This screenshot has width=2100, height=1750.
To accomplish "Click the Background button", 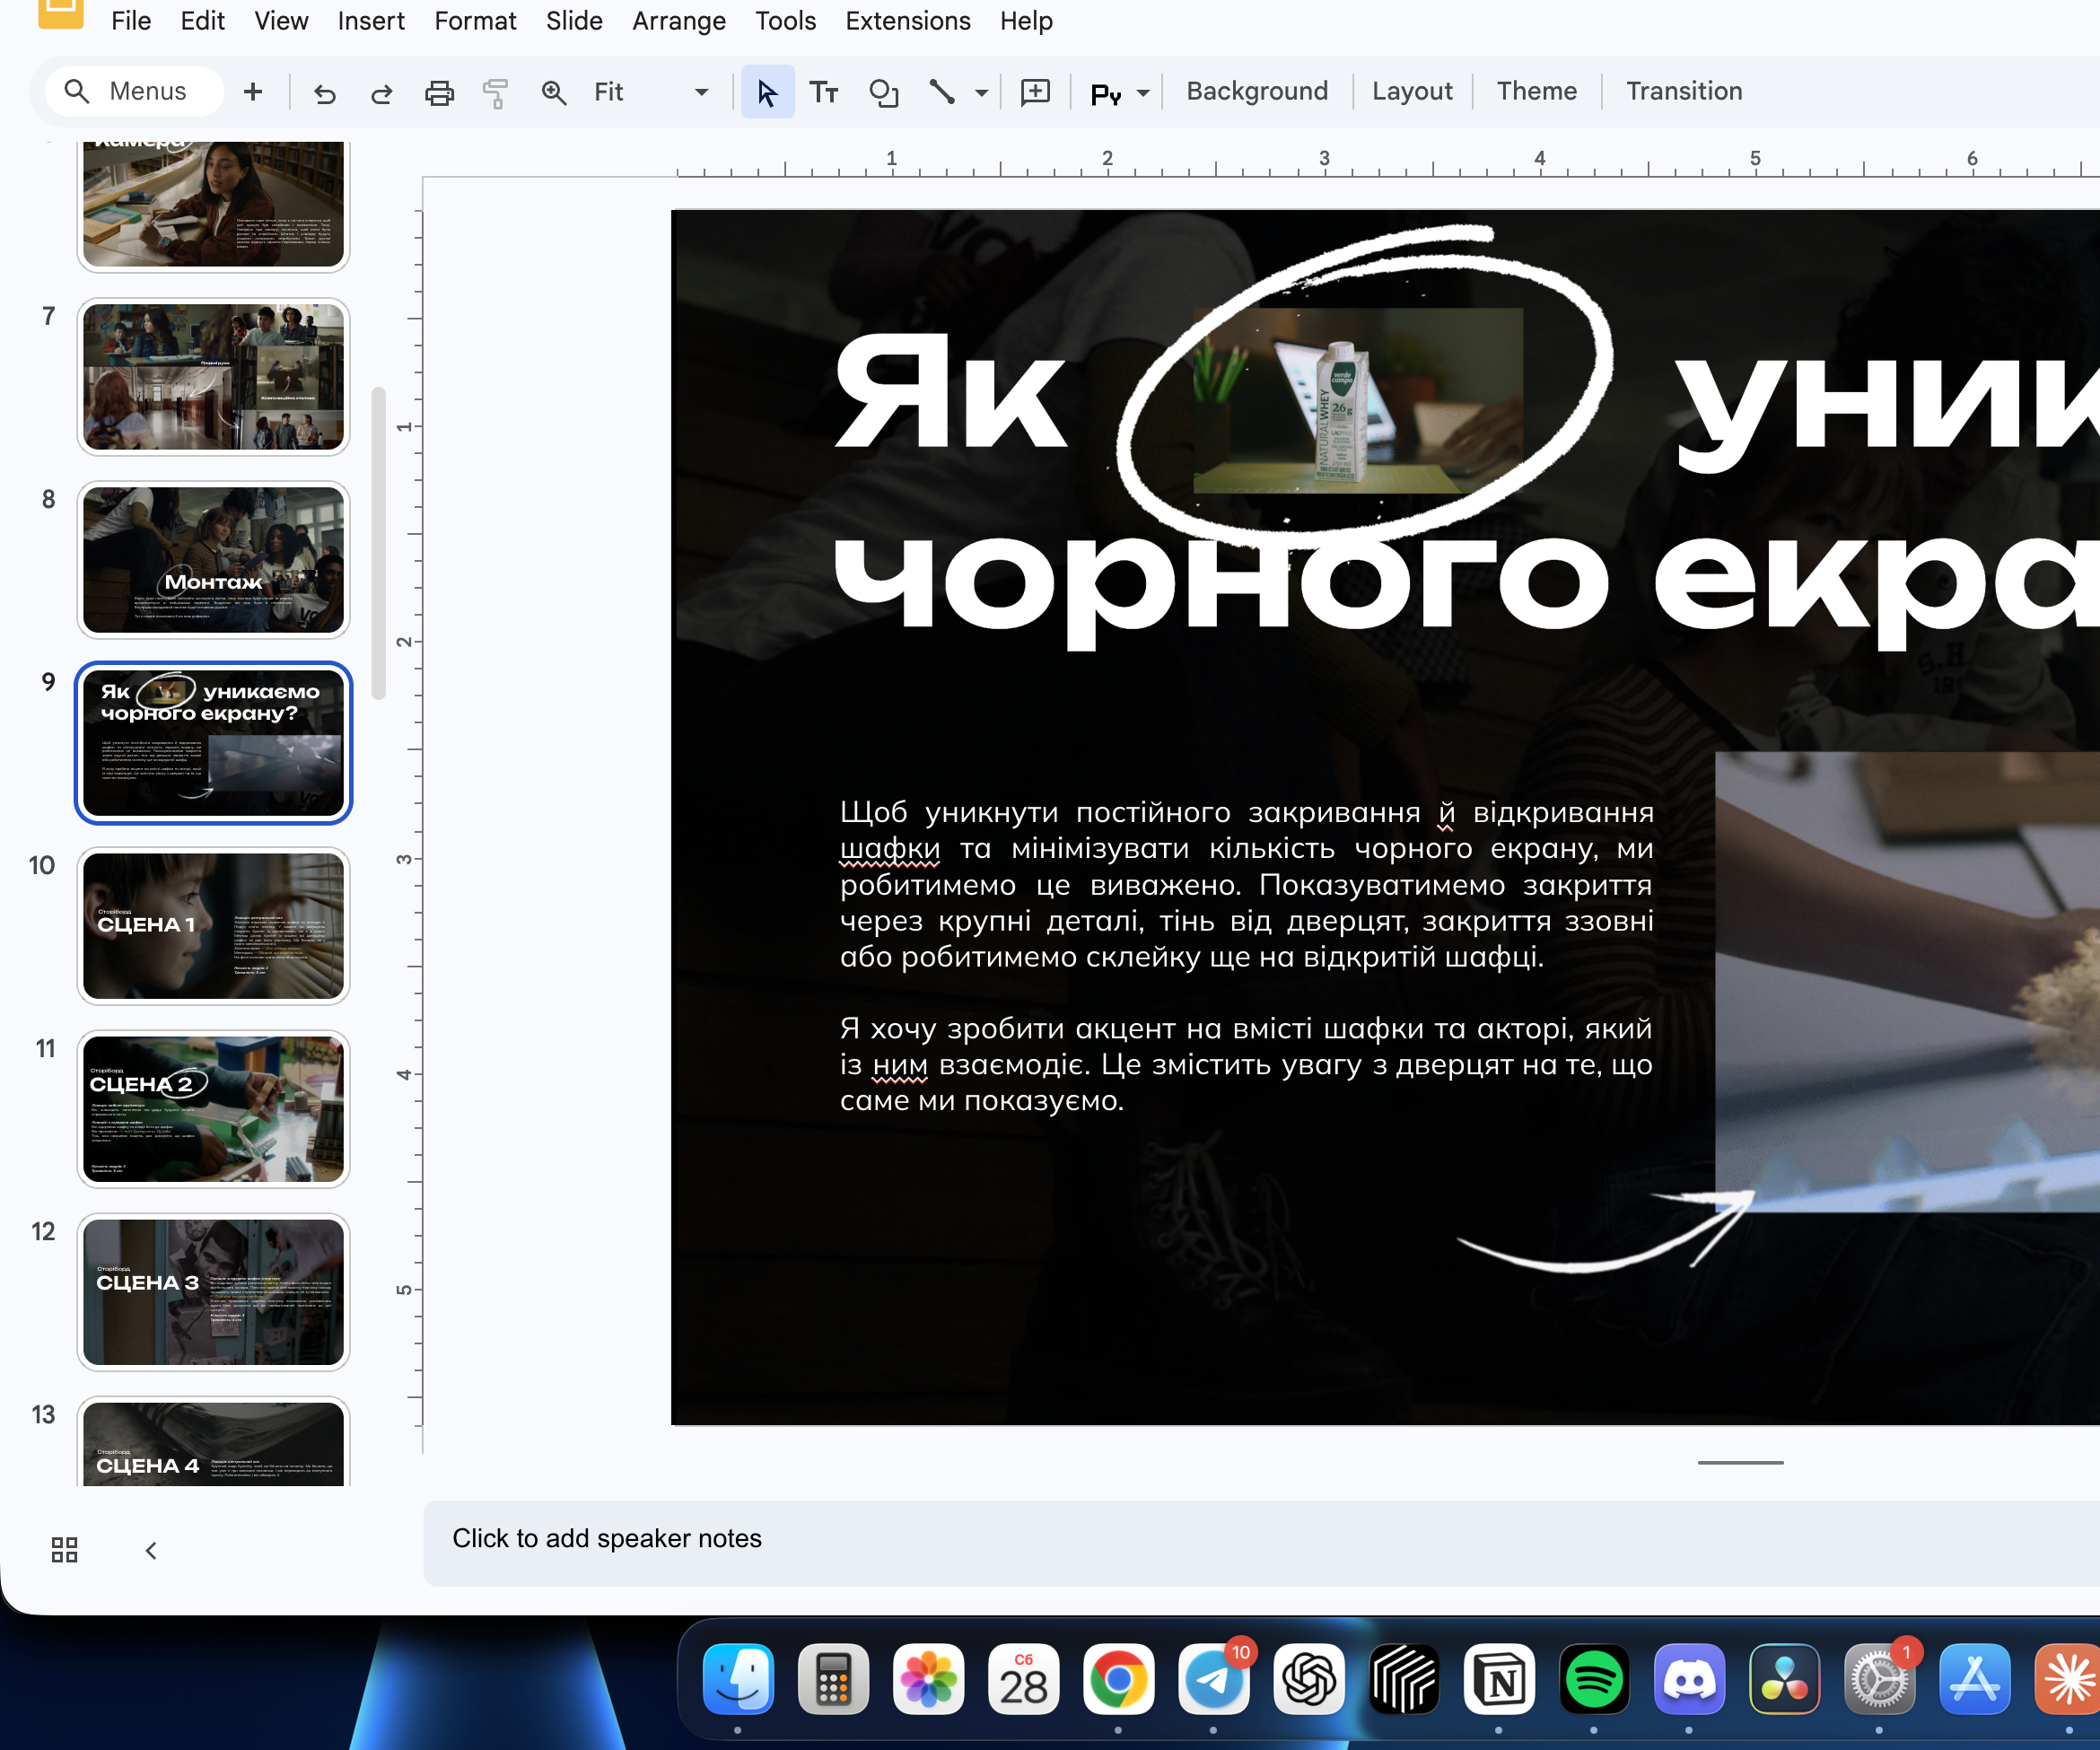I will (1256, 91).
